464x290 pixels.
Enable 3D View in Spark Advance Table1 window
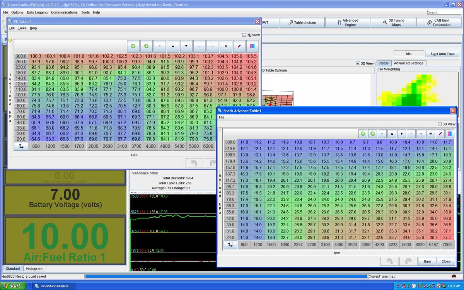click(440, 124)
